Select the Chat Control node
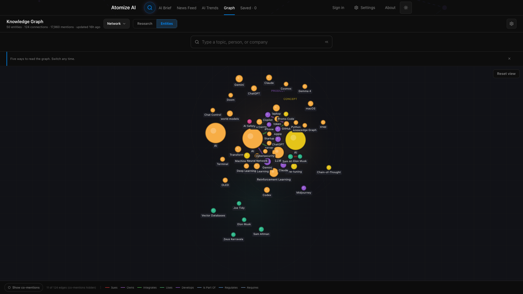 click(x=213, y=110)
